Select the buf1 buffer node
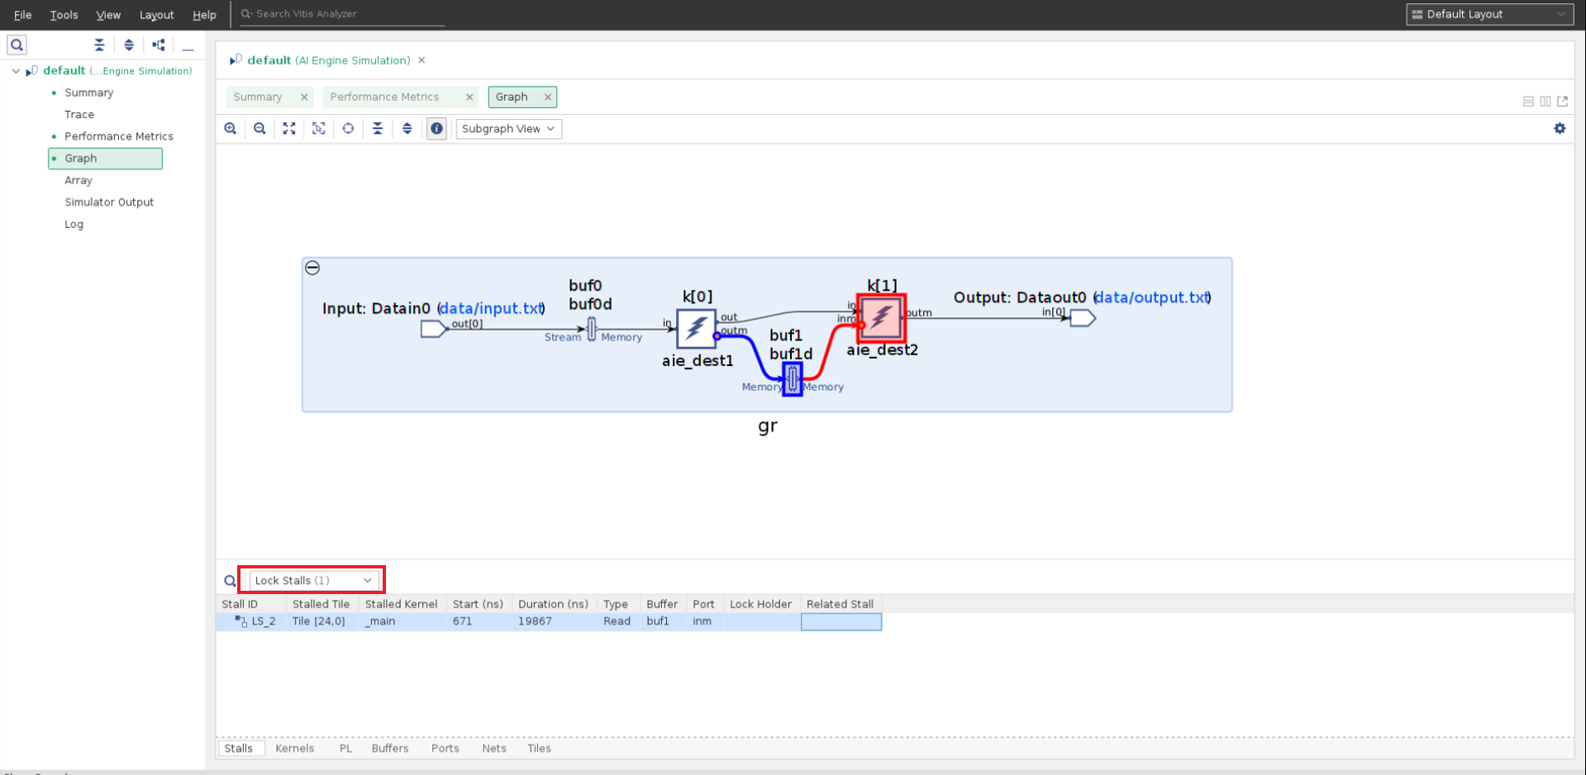 pos(793,379)
